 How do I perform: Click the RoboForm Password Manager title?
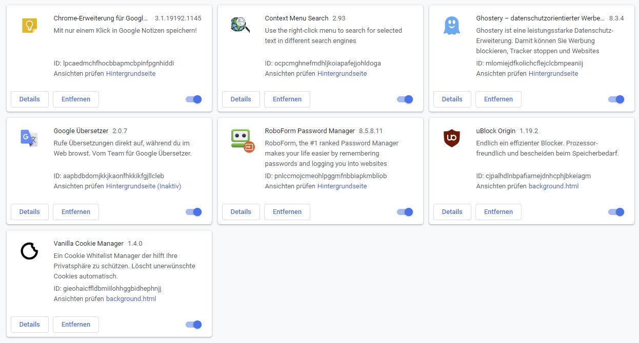[x=310, y=131]
